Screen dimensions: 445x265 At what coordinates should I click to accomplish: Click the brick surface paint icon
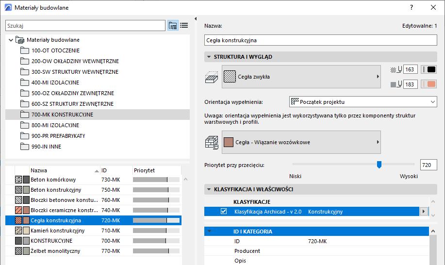tap(212, 142)
